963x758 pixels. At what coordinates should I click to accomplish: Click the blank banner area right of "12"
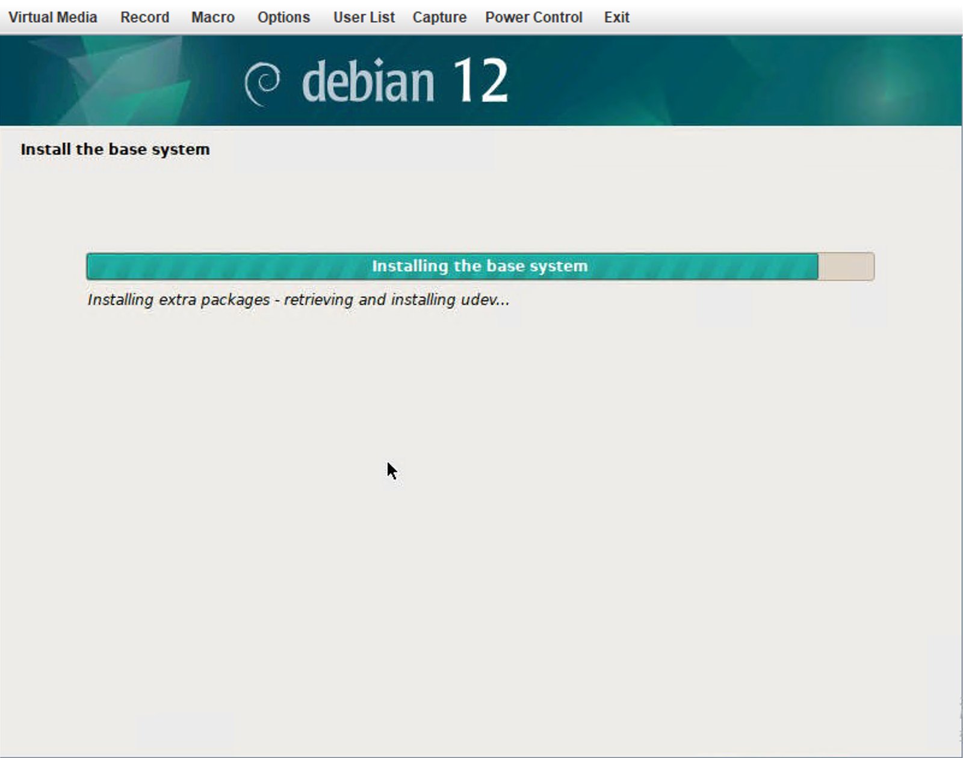click(722, 81)
